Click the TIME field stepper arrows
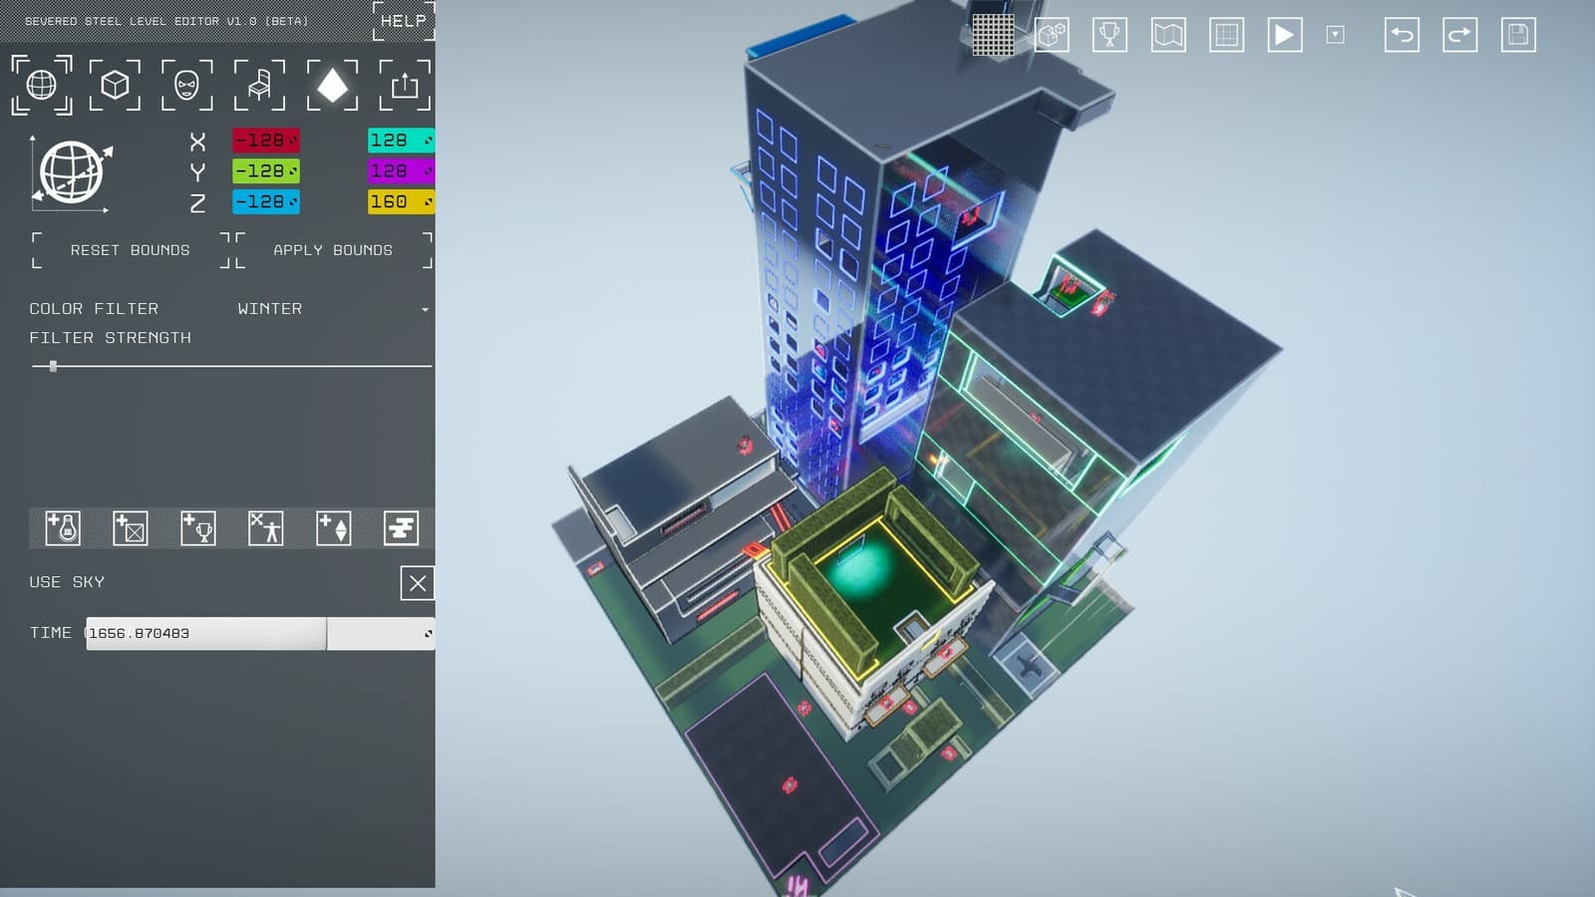The image size is (1595, 897). (429, 634)
